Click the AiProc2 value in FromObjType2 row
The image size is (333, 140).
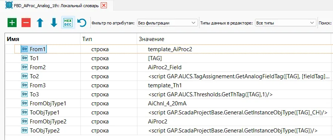click(157, 122)
